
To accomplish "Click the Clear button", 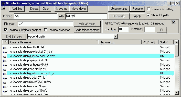I will point(46,9).
